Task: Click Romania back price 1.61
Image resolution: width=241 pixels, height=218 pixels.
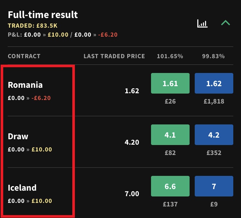Action: 170,84
